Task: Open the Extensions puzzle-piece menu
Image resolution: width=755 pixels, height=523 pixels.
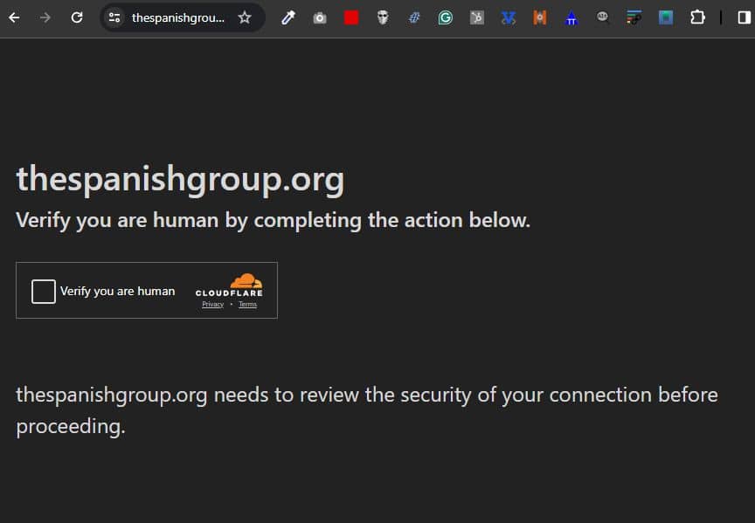Action: click(x=697, y=17)
